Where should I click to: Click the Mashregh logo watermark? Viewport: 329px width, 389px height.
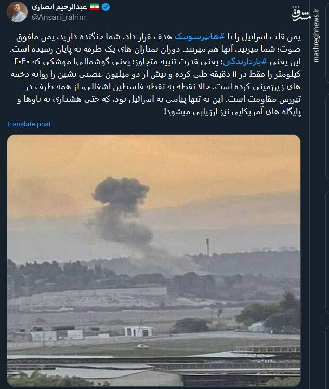pyautogui.click(x=301, y=14)
